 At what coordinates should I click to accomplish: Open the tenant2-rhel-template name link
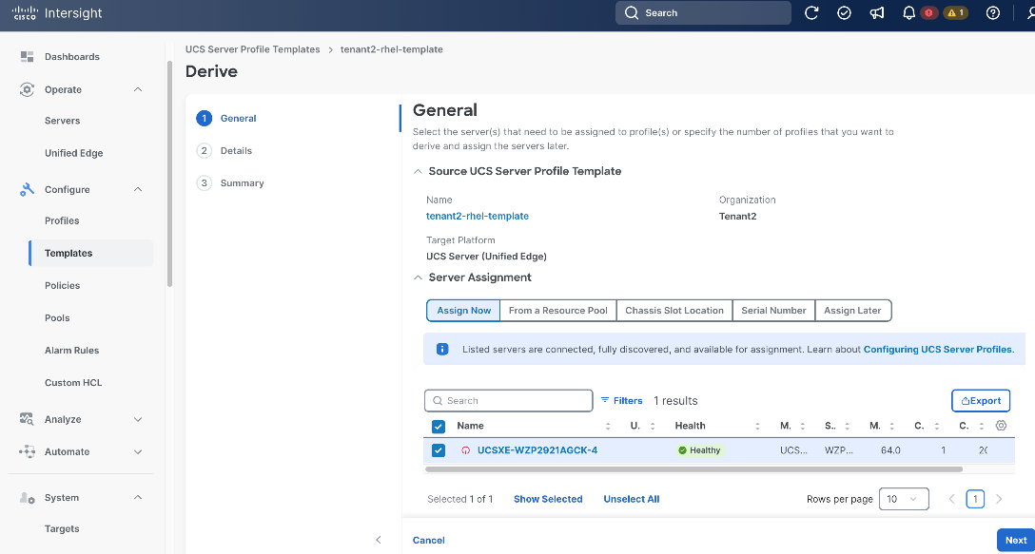click(x=478, y=216)
